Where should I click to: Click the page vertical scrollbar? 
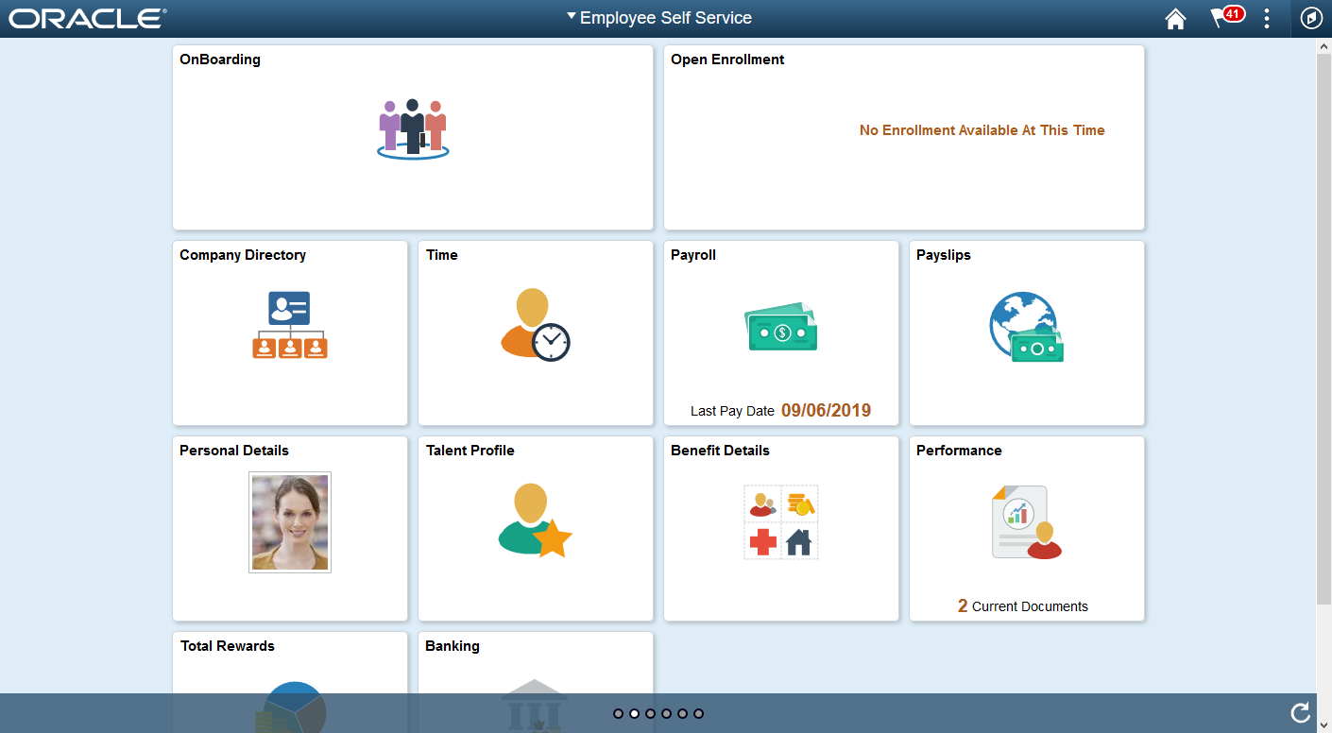(x=1323, y=330)
